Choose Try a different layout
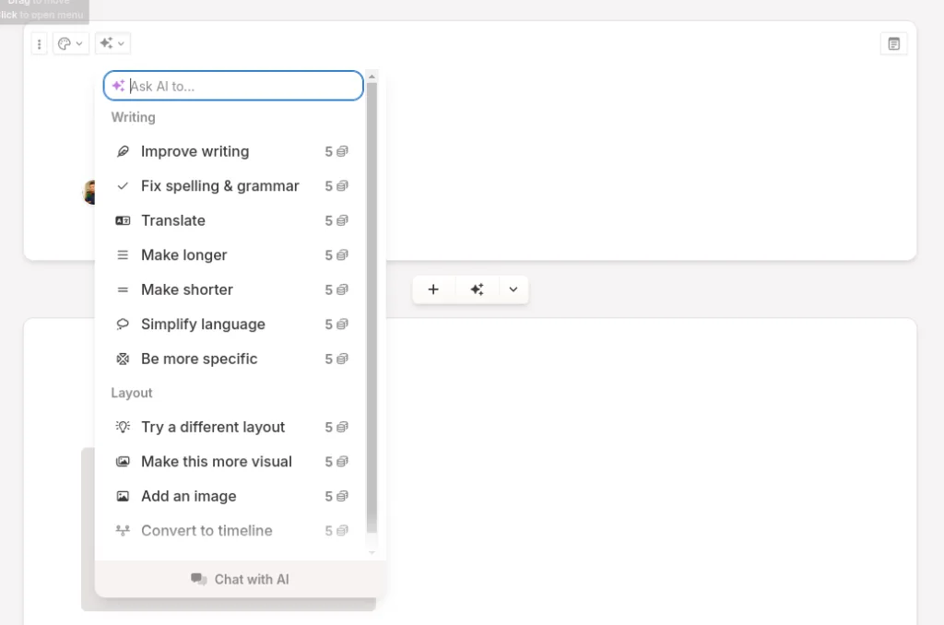944x625 pixels. 213,427
